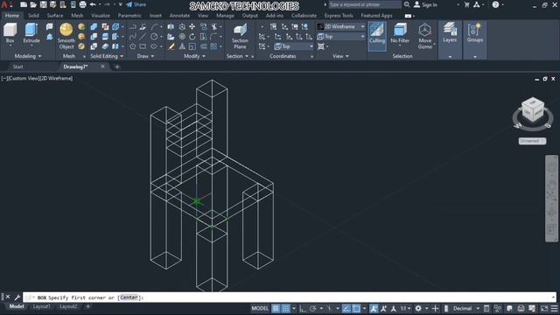Switch to the Annotate ribbon tab
Viewport: 560px width, 315px height.
coord(179,16)
